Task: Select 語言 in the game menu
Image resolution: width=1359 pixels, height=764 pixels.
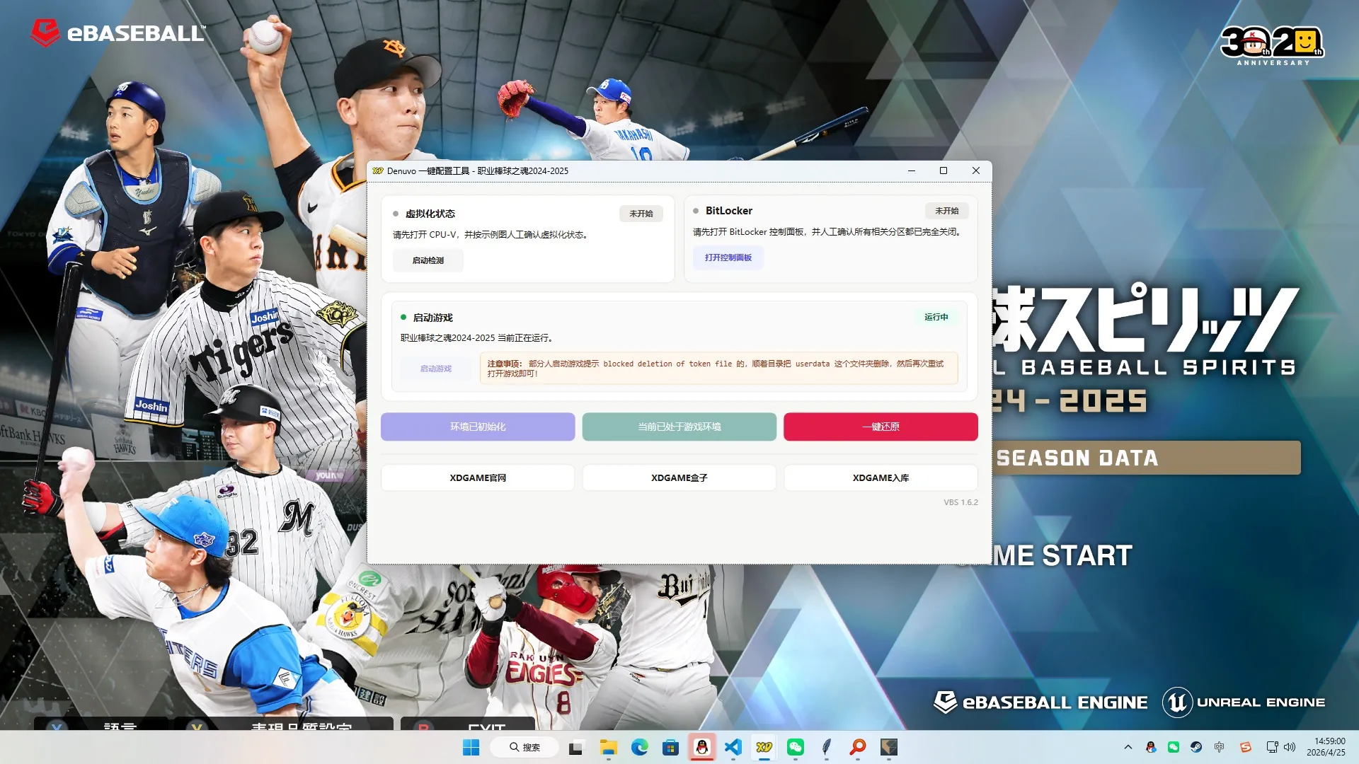Action: (120, 728)
